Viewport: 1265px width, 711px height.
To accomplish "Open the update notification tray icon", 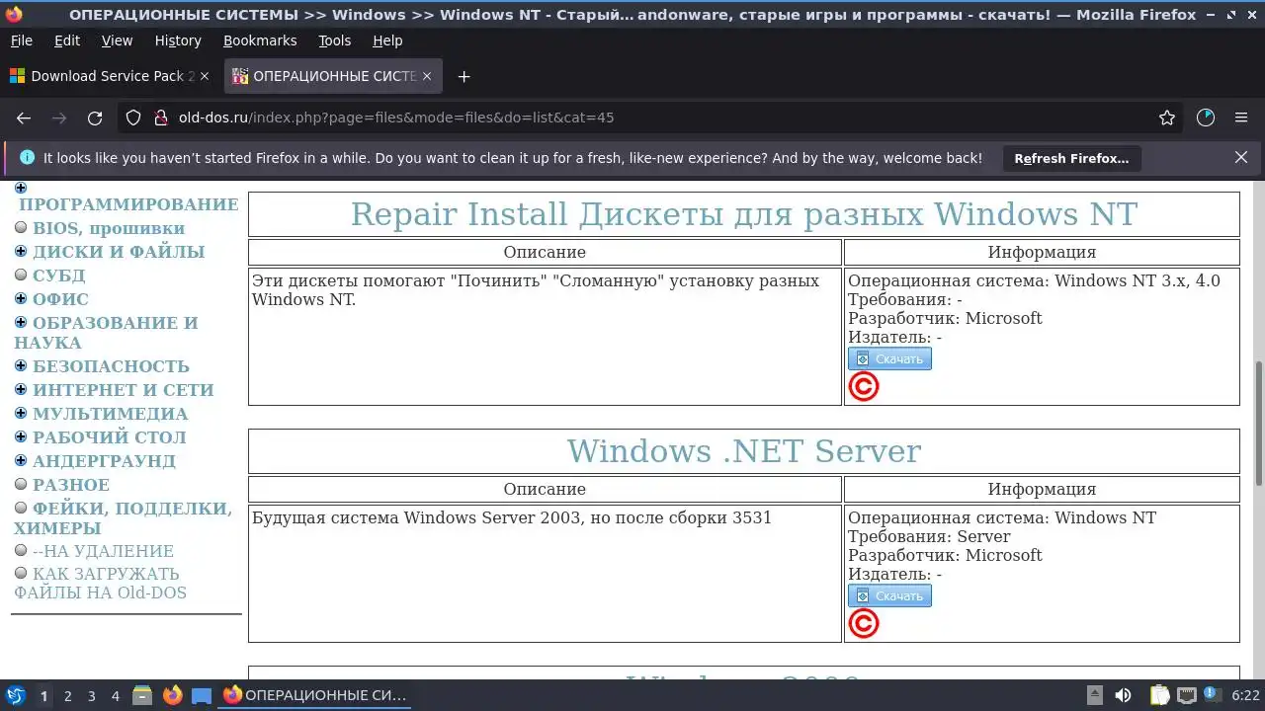I will click(x=1212, y=695).
